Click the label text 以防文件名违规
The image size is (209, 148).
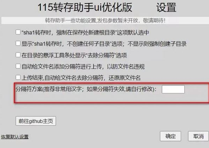tap(126, 67)
